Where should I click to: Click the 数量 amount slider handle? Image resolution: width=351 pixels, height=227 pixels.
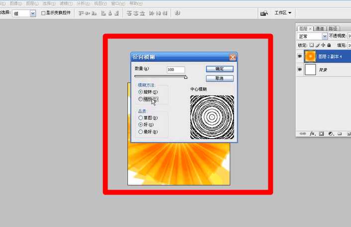point(186,77)
